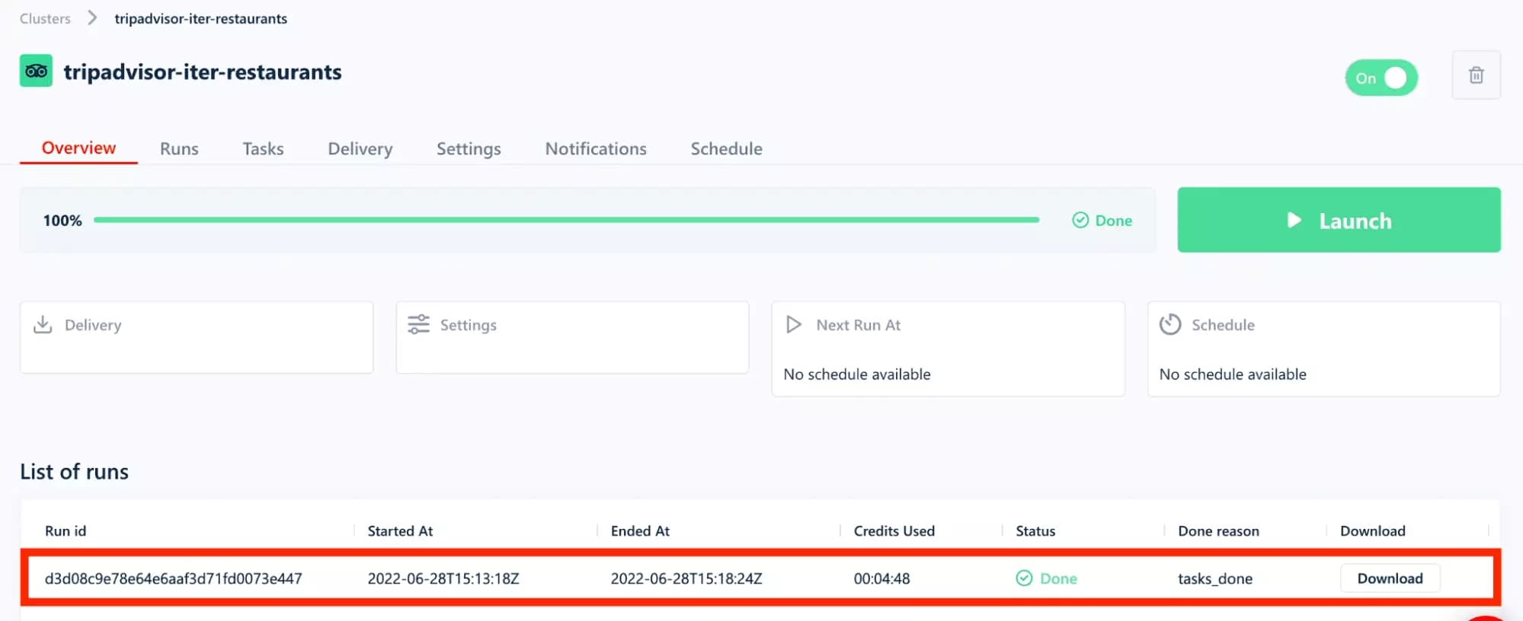The image size is (1523, 621).
Task: Go back to Clusters breadcrumb
Action: [x=45, y=18]
